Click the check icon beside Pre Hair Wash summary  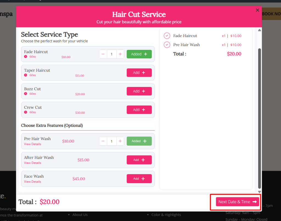point(167,45)
